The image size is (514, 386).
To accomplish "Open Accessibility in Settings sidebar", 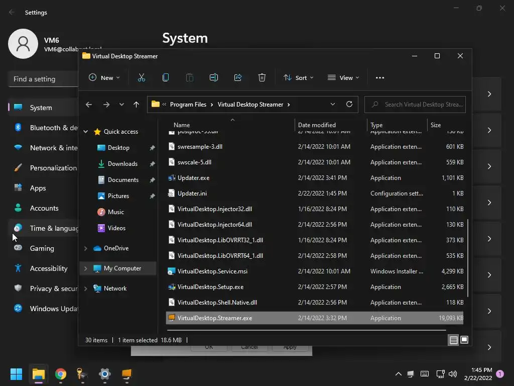I will pos(43,268).
